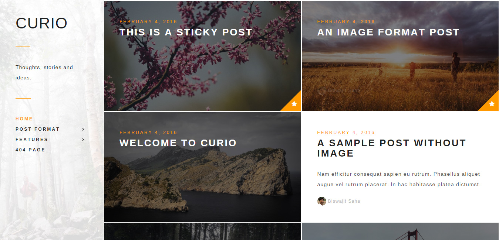Image resolution: width=499 pixels, height=240 pixels.
Task: Open the post titled An Image Format Post
Action: pos(388,32)
